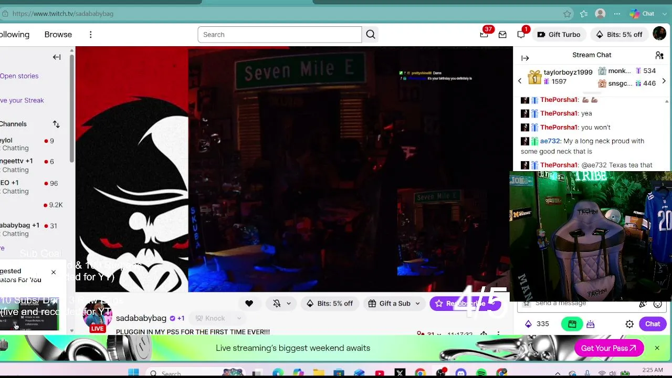Click the taskbar clock showing 2:25 AM
This screenshot has width=672, height=378.
[x=652, y=371]
